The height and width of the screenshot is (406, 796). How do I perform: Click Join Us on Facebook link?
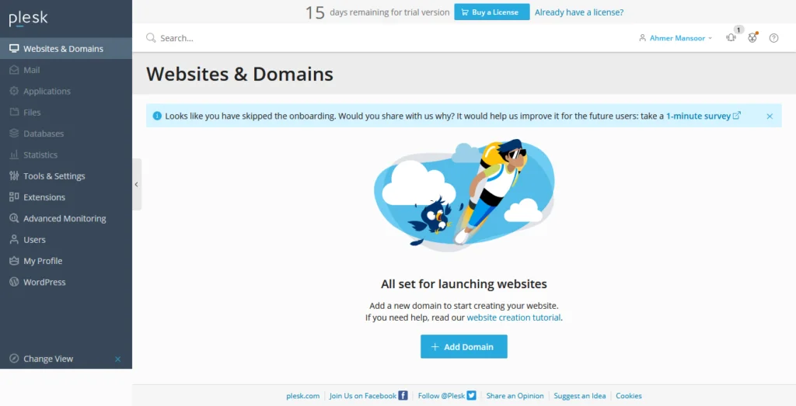(x=363, y=396)
